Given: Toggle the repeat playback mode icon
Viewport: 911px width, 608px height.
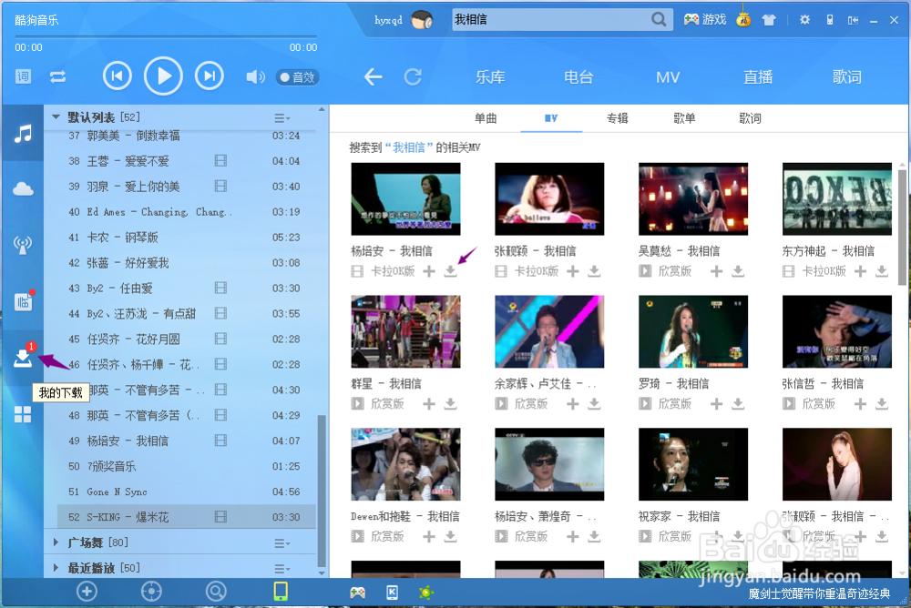Looking at the screenshot, I should pyautogui.click(x=58, y=76).
